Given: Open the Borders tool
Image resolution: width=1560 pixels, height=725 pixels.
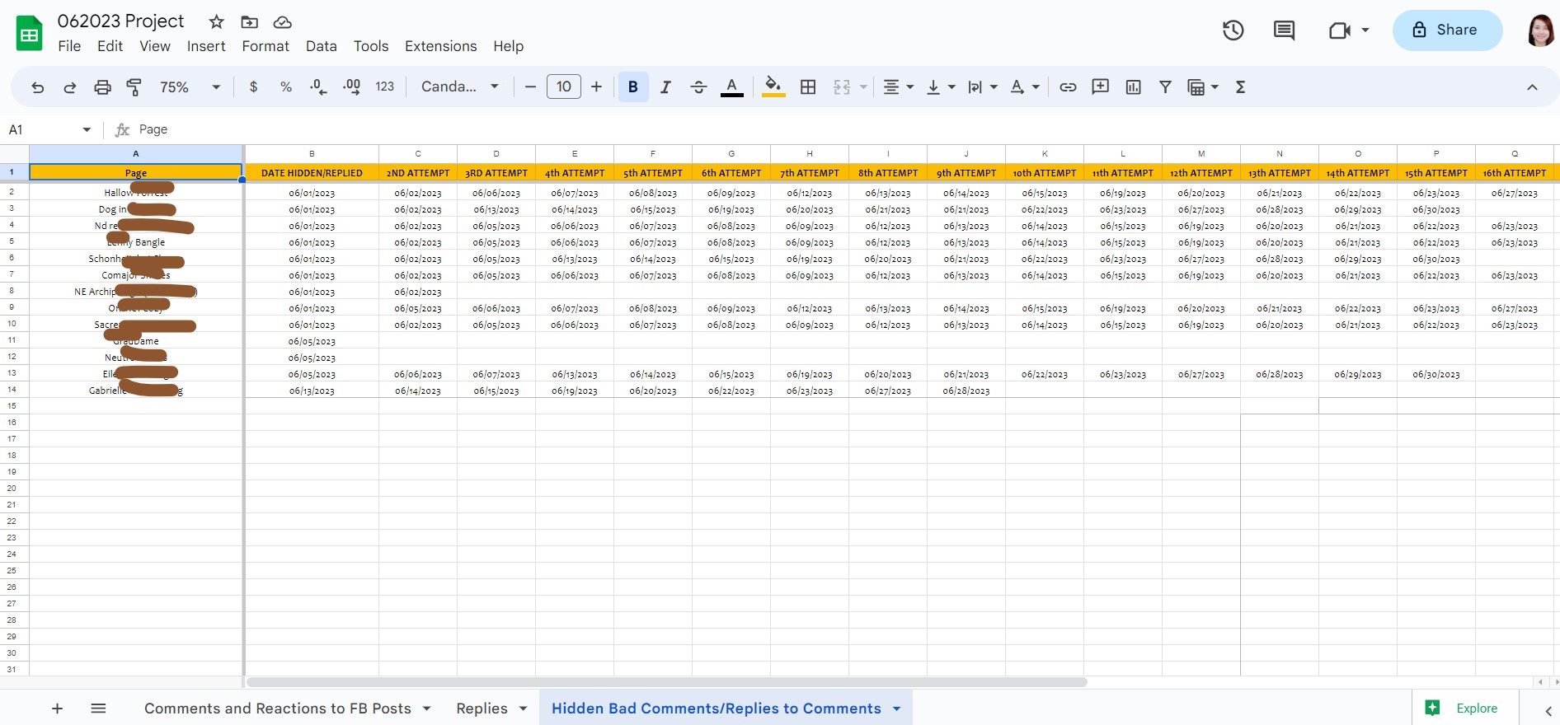Looking at the screenshot, I should [808, 87].
